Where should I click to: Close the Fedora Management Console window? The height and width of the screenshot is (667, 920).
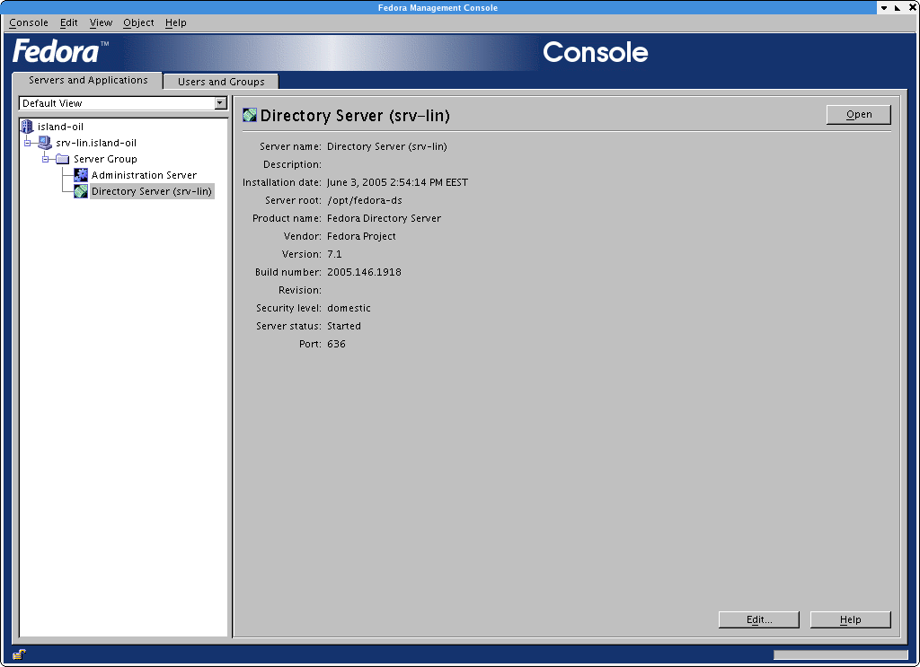pyautogui.click(x=913, y=7)
